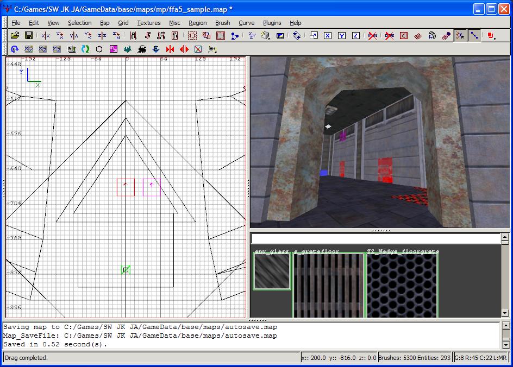This screenshot has height=367, width=513.
Task: Toggle the Scale Y lock button
Action: (342, 35)
